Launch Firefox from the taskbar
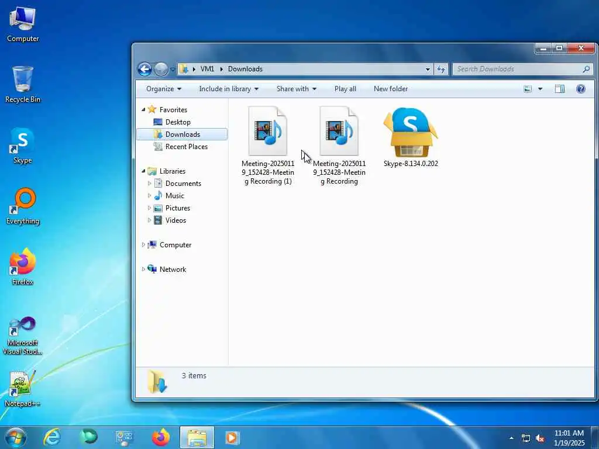 [x=161, y=437]
